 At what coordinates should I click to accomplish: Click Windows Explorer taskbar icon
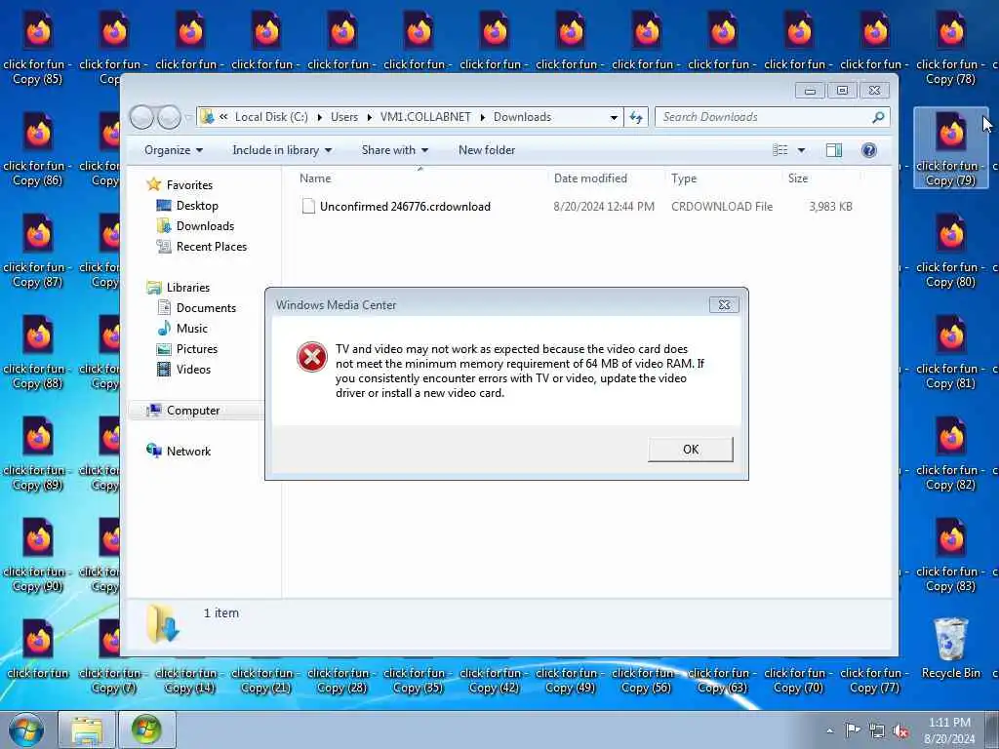click(87, 729)
